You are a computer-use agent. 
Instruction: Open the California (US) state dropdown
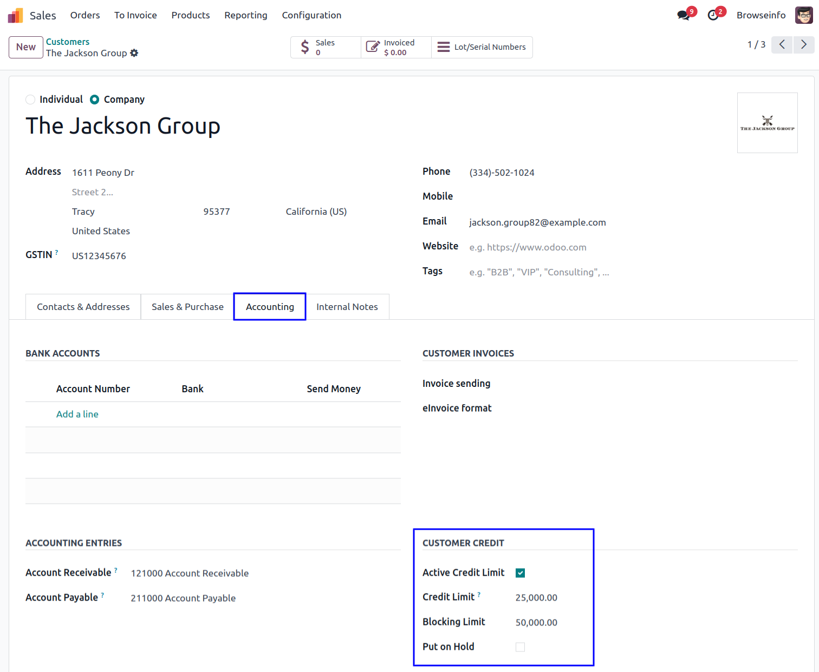coord(316,212)
